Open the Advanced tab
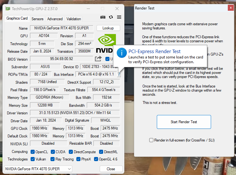 pos(55,19)
